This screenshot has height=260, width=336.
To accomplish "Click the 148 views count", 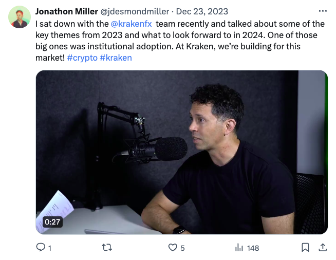I will pos(253,248).
